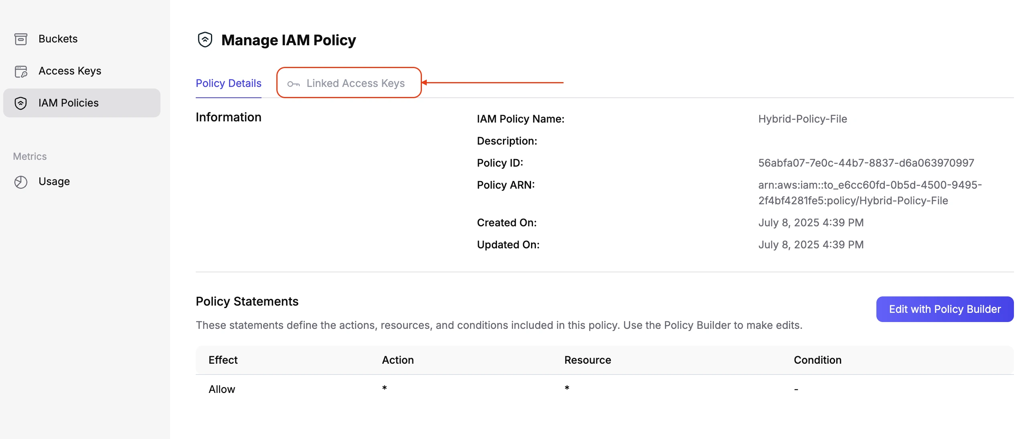Click the Resource column header
The height and width of the screenshot is (439, 1034).
pyautogui.click(x=587, y=360)
